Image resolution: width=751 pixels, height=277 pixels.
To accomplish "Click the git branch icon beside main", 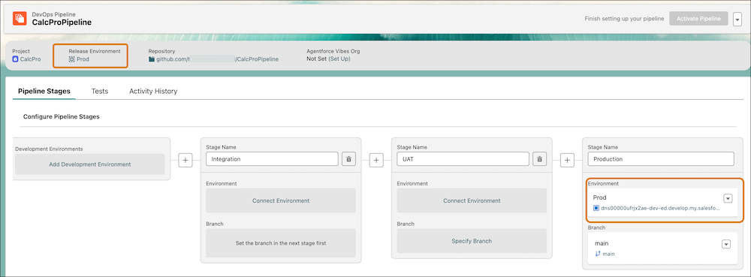I will click(x=597, y=254).
